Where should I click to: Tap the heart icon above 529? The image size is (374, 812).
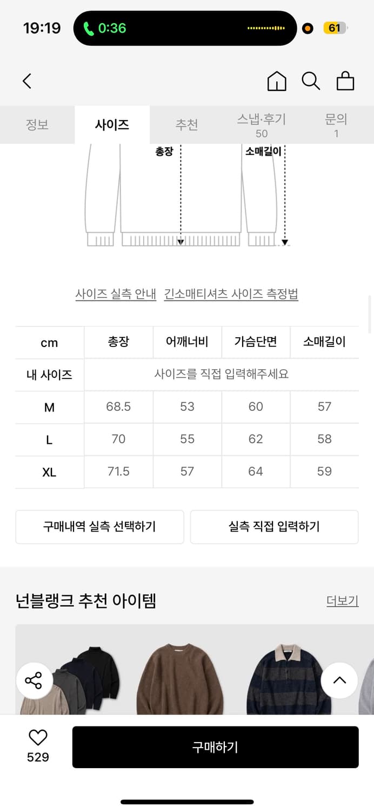37,736
